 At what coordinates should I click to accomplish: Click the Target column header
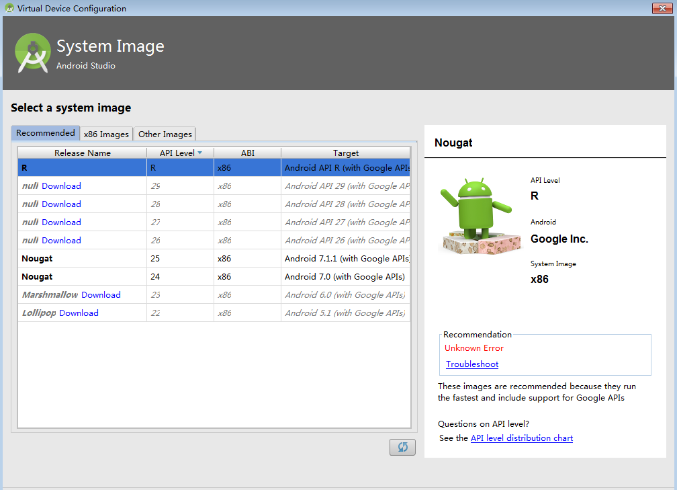click(x=345, y=153)
